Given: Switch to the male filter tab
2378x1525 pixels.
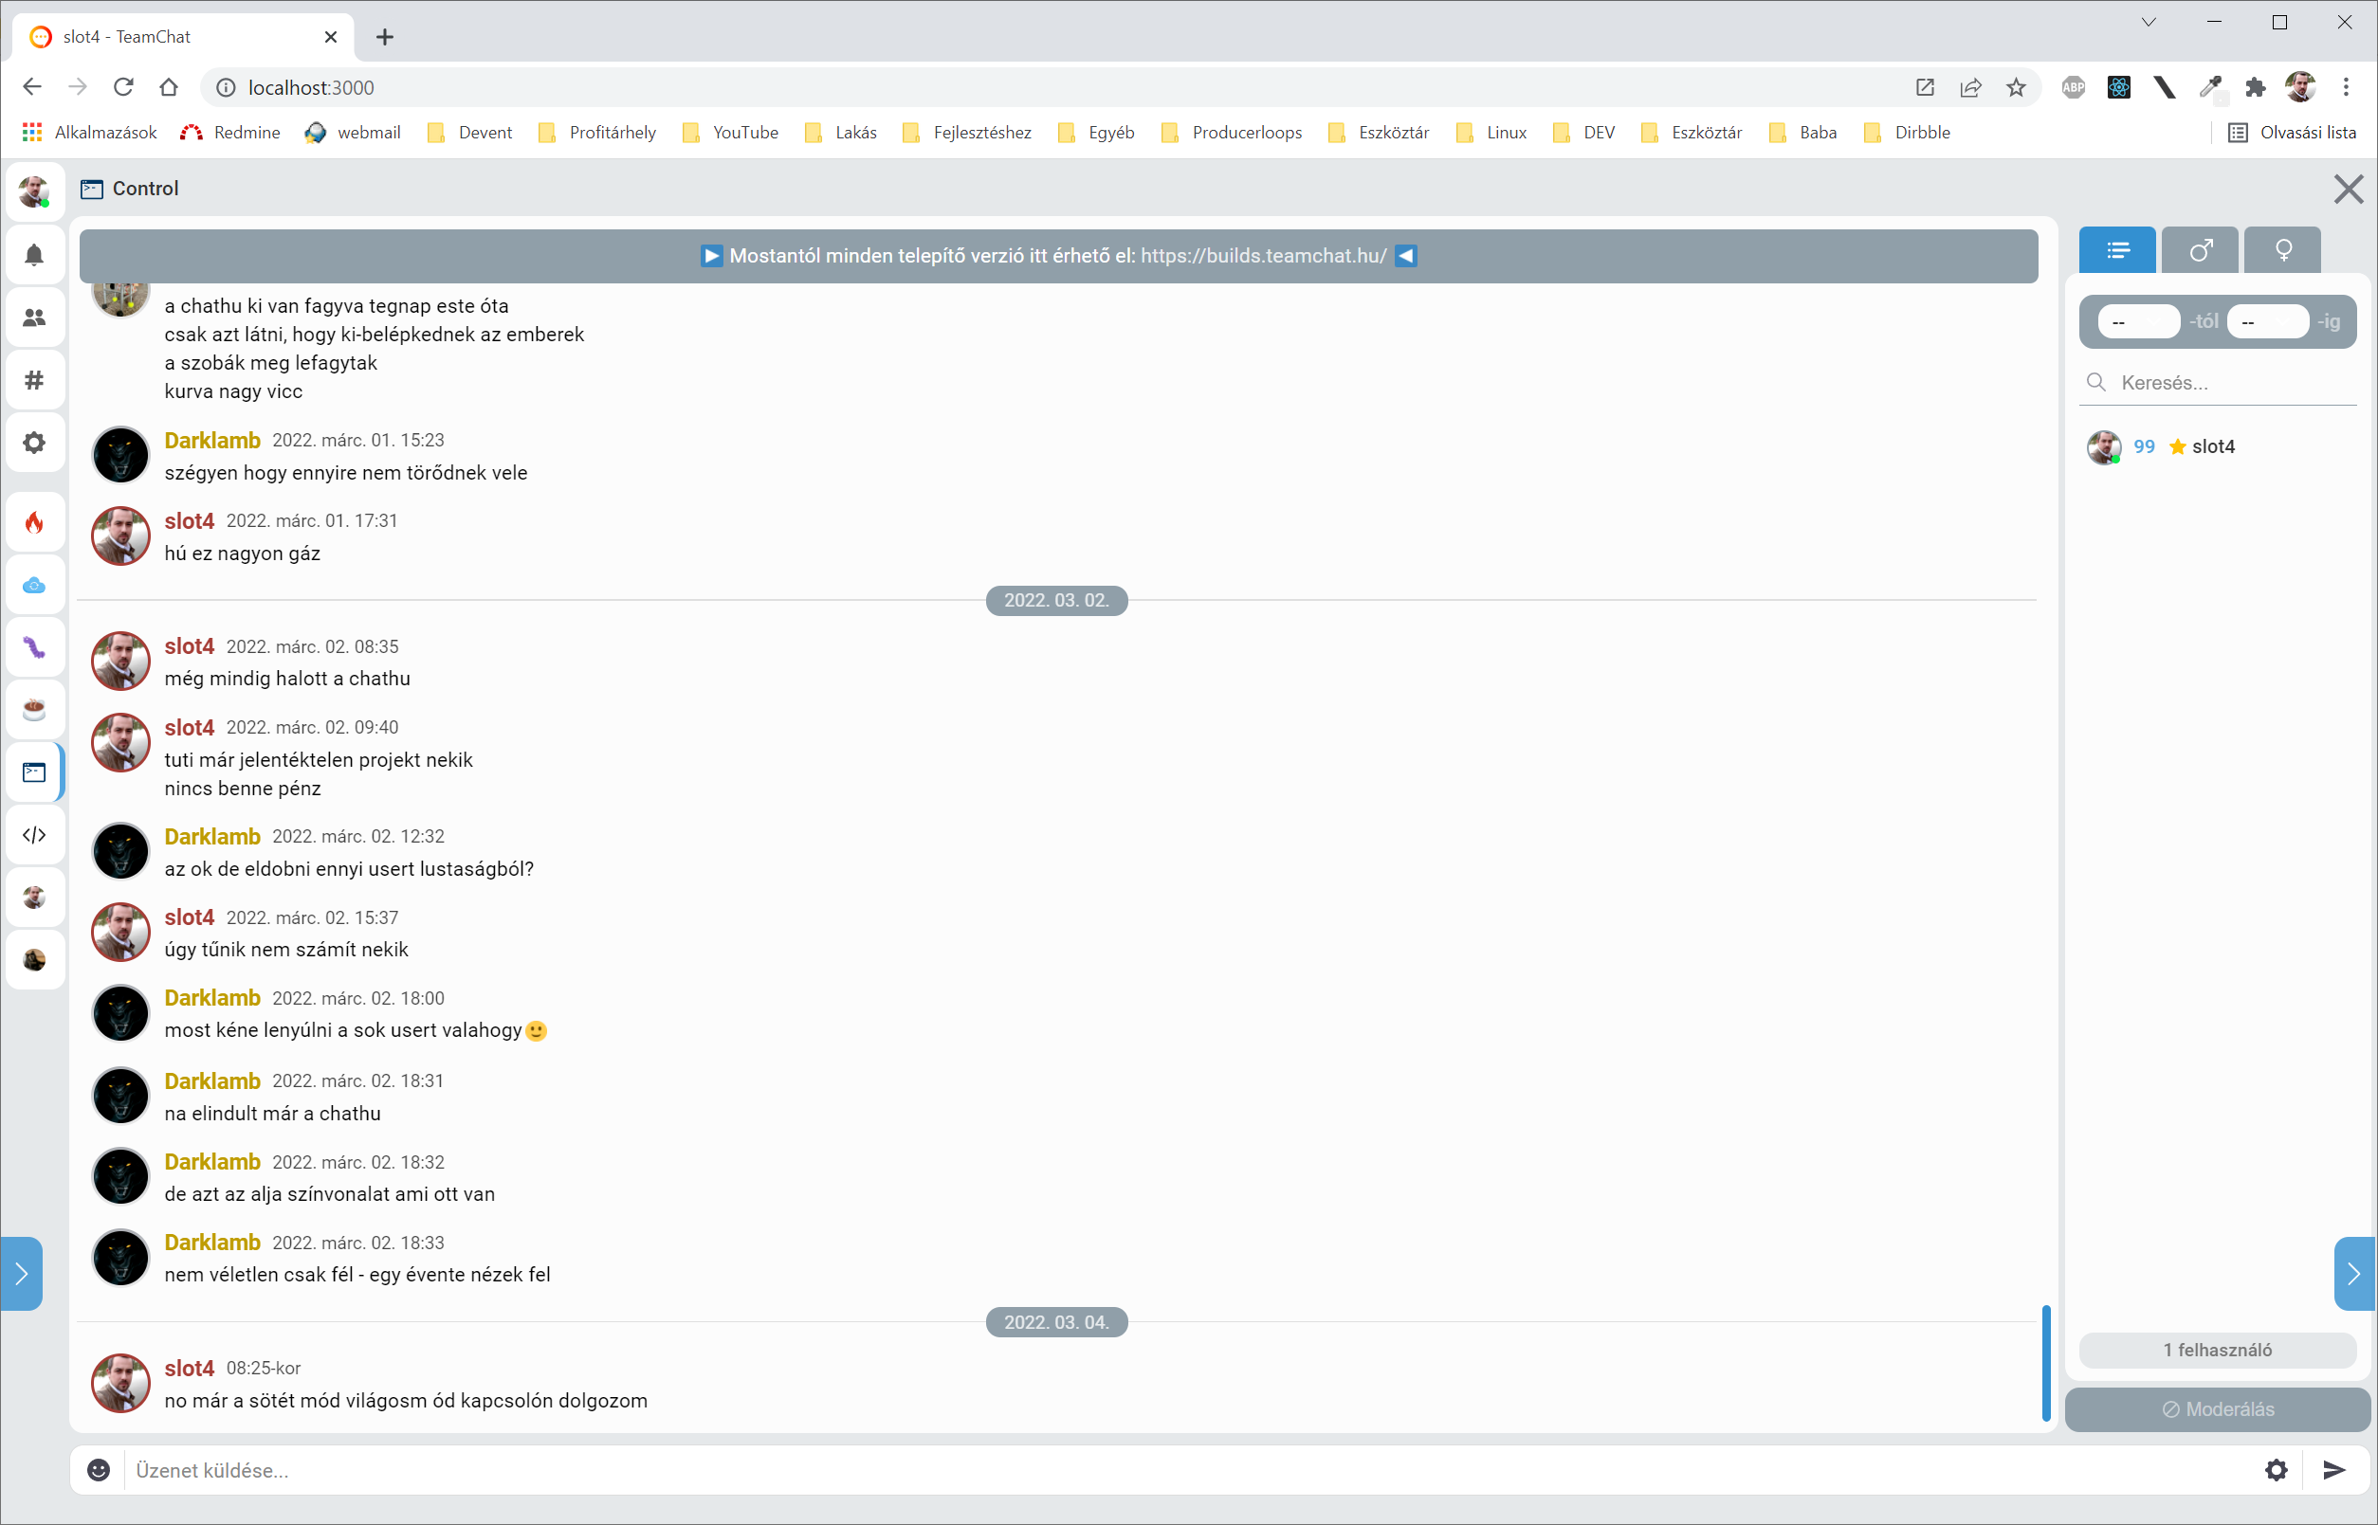Looking at the screenshot, I should 2200,250.
